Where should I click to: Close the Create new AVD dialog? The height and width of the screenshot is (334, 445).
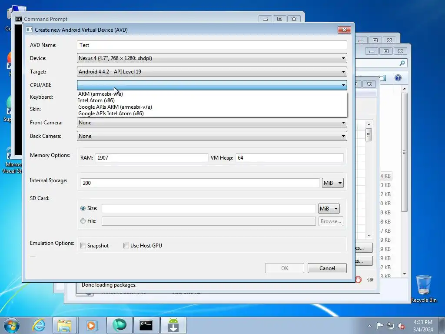(x=344, y=30)
